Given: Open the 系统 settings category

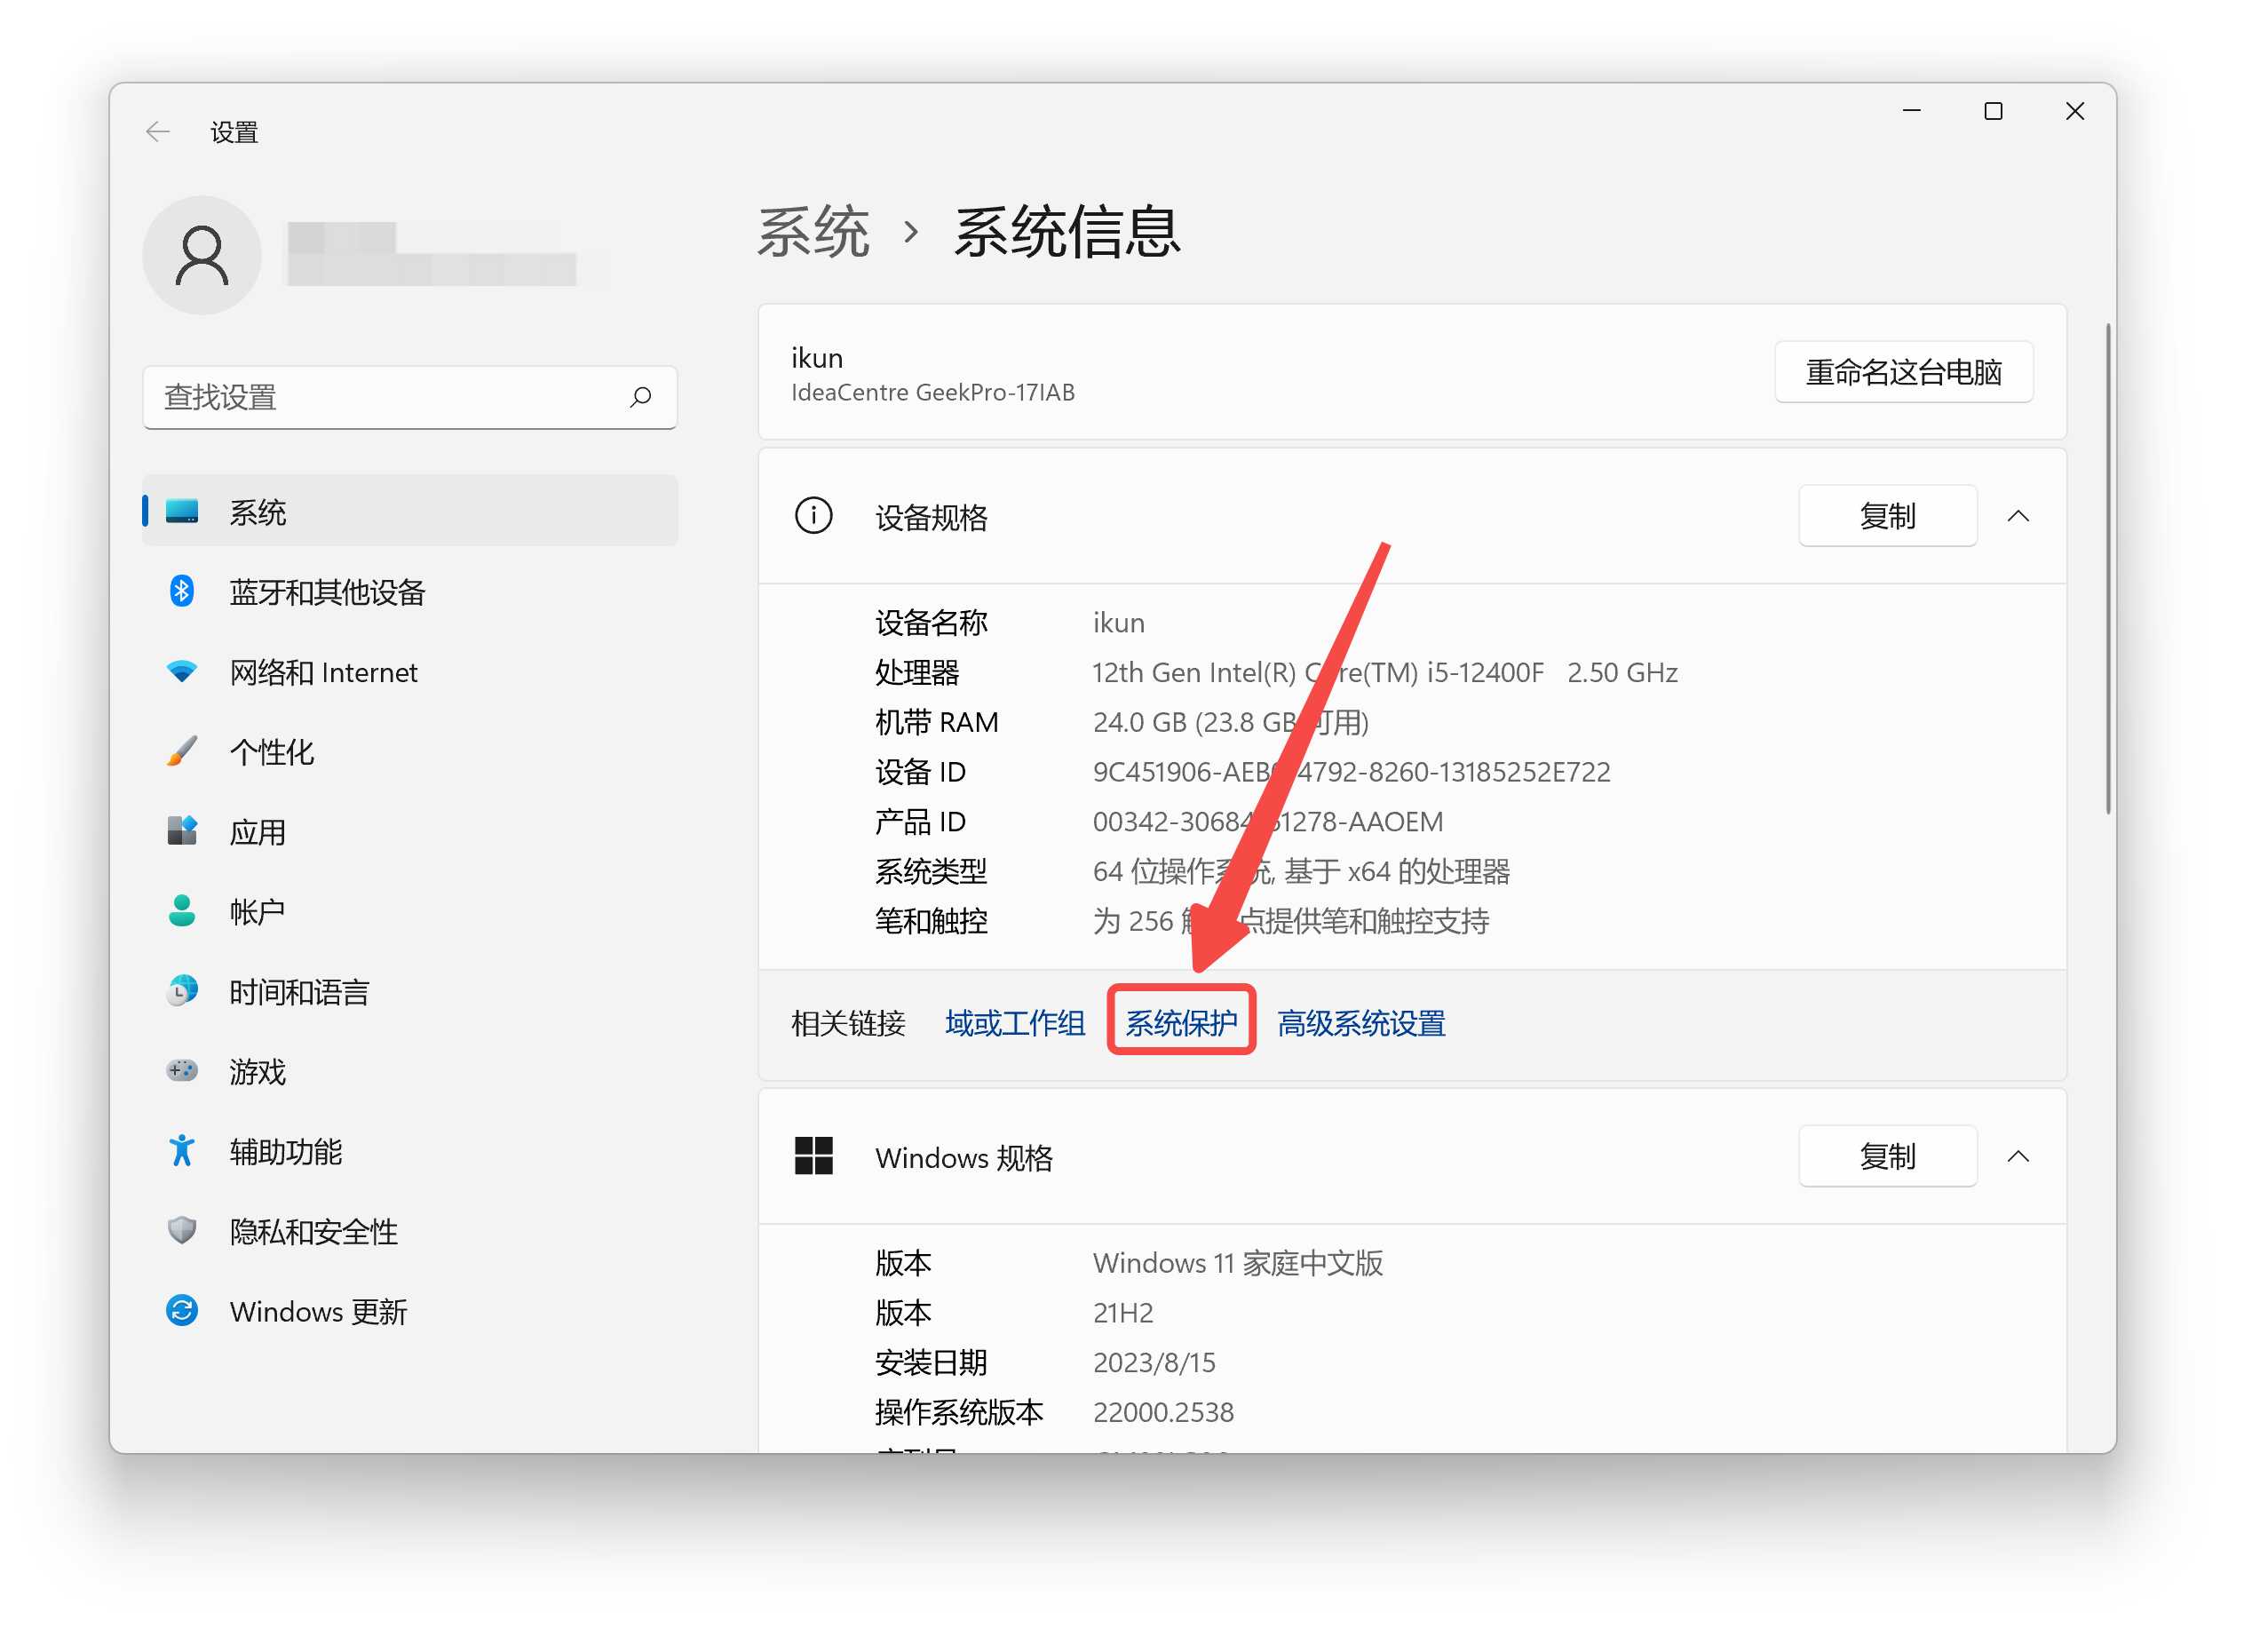Looking at the screenshot, I should coord(410,512).
